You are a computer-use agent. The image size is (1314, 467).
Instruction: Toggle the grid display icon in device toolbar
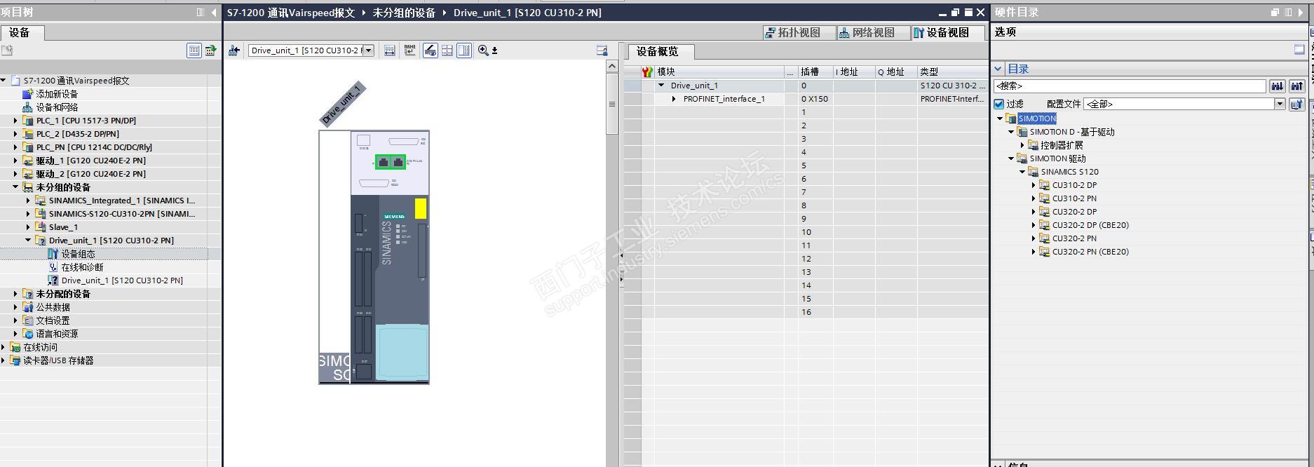point(447,50)
